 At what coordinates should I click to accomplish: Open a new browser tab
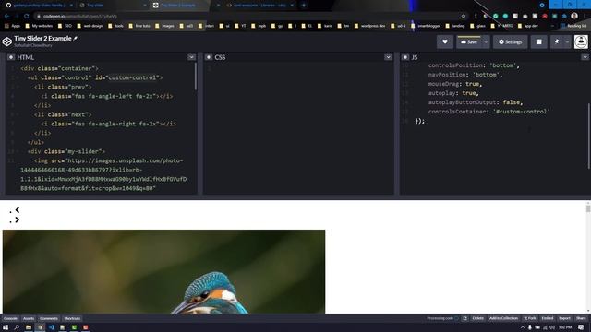coord(304,6)
